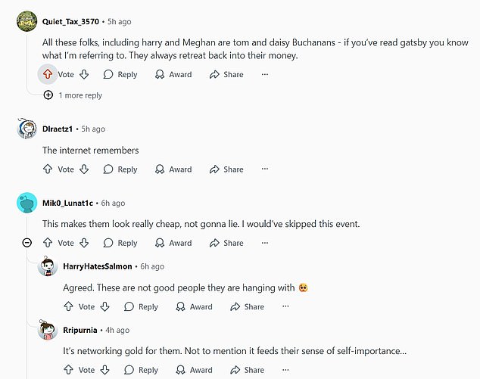Reply to Mik0_Lunat1c's comment
The height and width of the screenshot is (379, 480).
tap(120, 243)
